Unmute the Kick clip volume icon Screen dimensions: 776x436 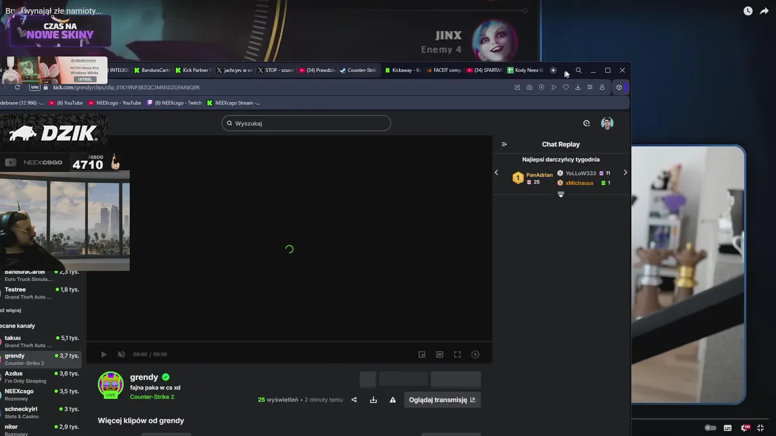(x=121, y=354)
